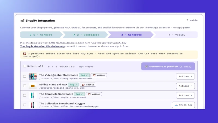Click /products/the-collection-snowboard-oxygen path text

[x=69, y=106]
